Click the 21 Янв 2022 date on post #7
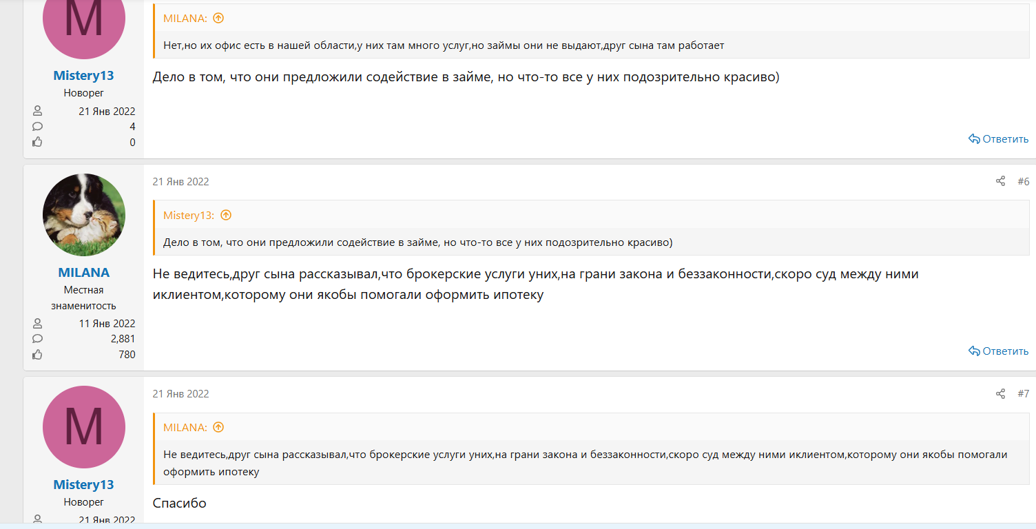 [x=180, y=394]
